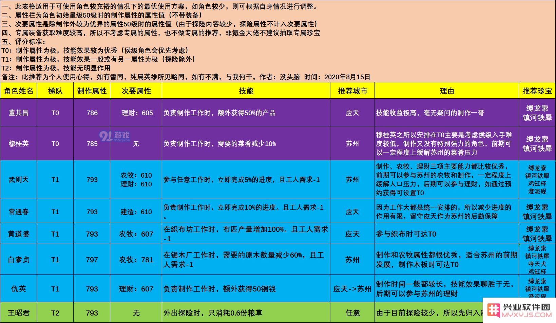Click the T0 tier cell for 董其昌
Viewport: 556px width, 323px height.
(x=55, y=113)
